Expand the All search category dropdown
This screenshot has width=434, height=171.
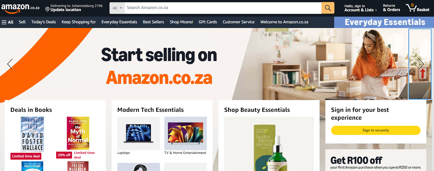point(117,8)
